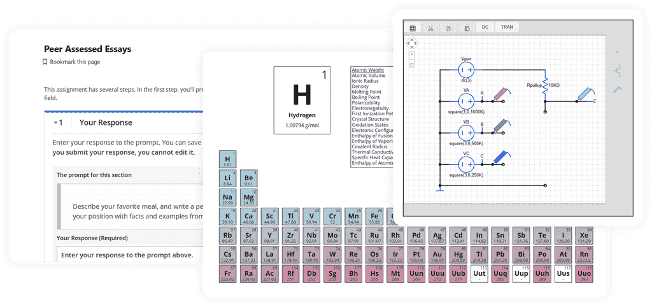Select Melting Point property
The height and width of the screenshot is (307, 652).
[367, 92]
